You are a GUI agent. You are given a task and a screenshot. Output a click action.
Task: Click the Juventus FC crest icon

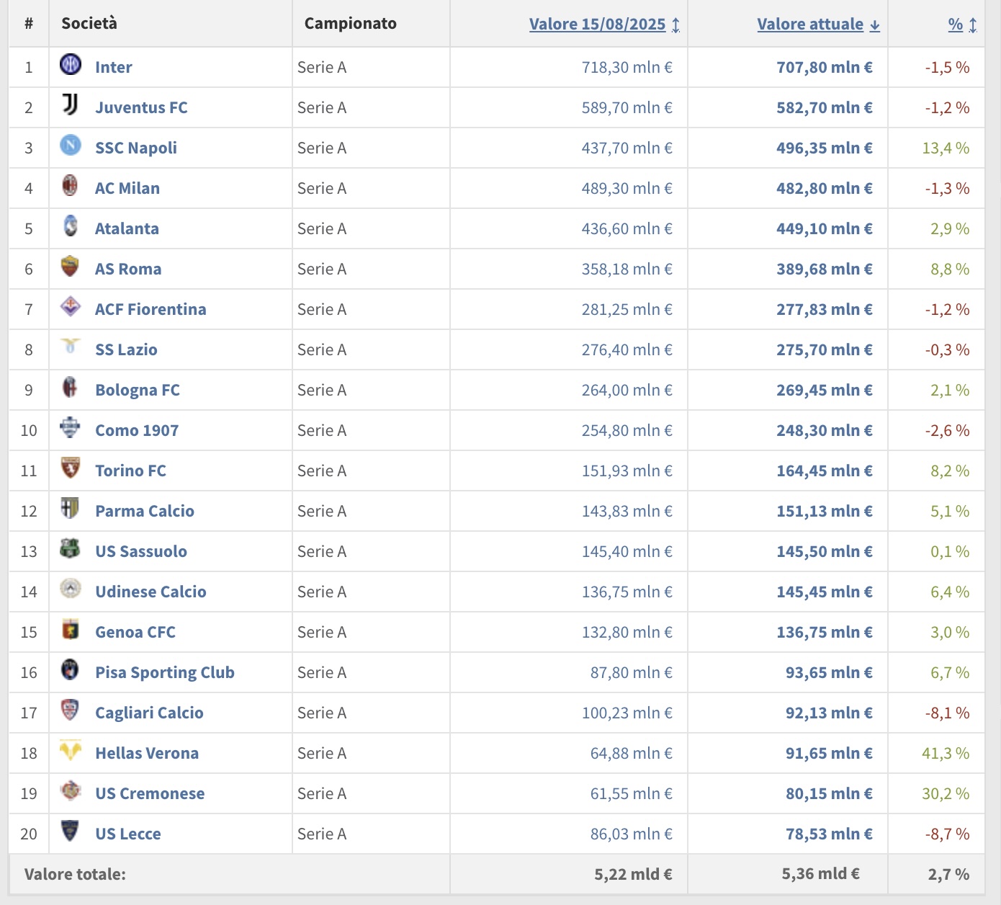pos(70,105)
